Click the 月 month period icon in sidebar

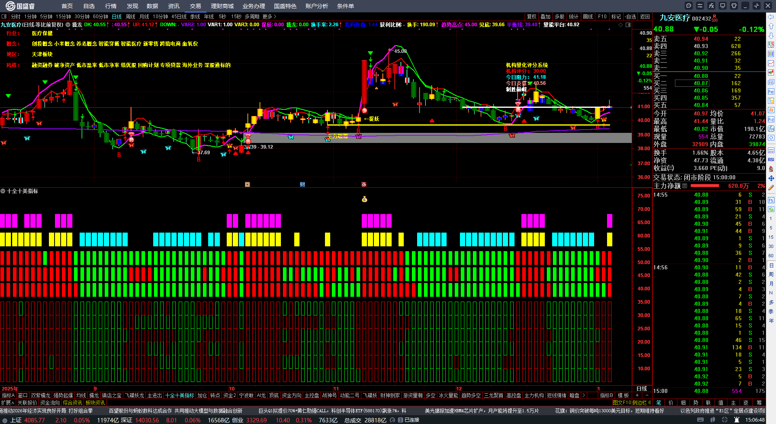[771, 284]
